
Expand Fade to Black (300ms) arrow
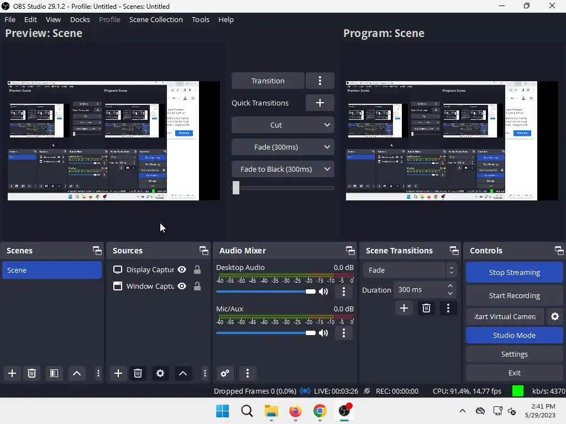pos(327,169)
